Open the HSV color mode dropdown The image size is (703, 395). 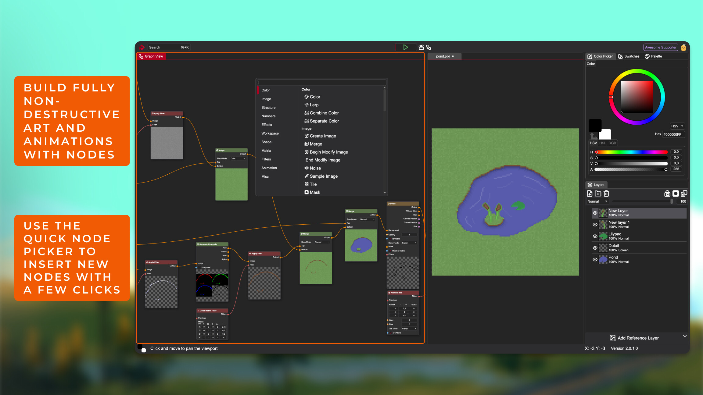click(677, 126)
